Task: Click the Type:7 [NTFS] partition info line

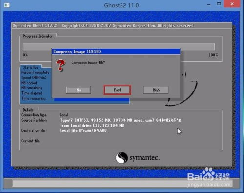Action: click(x=121, y=120)
